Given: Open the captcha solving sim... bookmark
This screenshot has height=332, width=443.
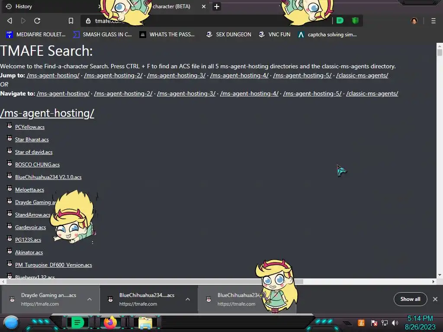Looking at the screenshot, I should click(x=327, y=35).
